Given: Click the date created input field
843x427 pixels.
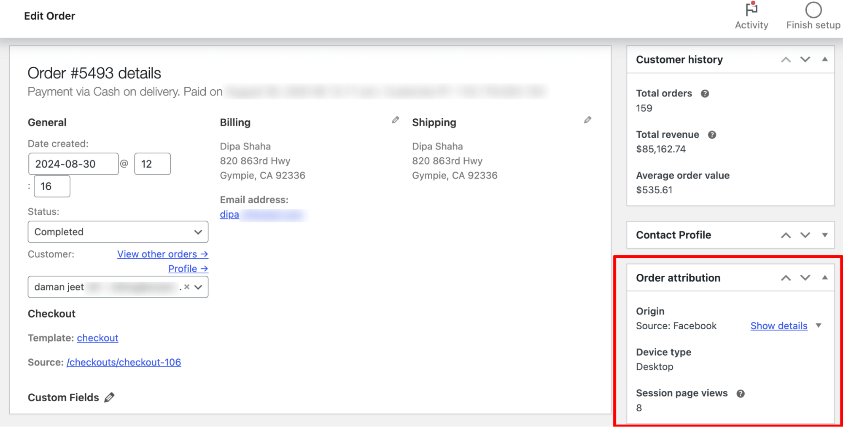Looking at the screenshot, I should 73,164.
